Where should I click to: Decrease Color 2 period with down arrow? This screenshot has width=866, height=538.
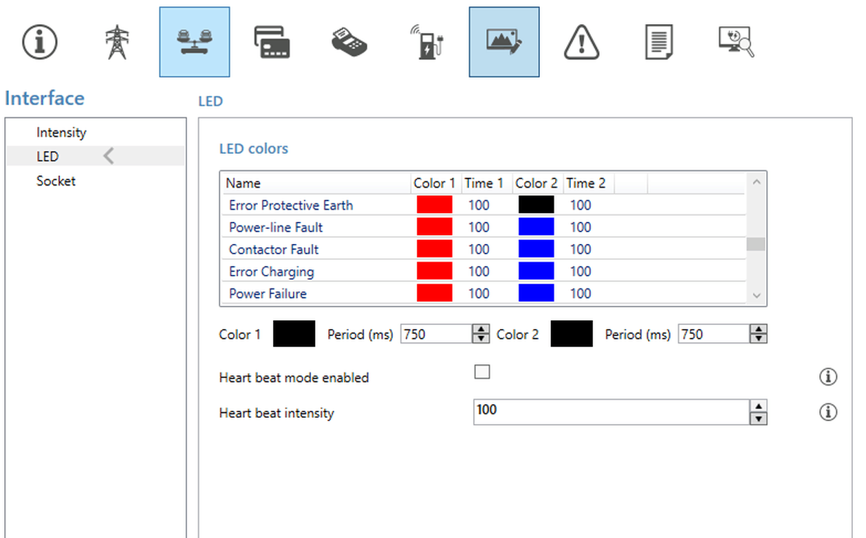[x=759, y=339]
